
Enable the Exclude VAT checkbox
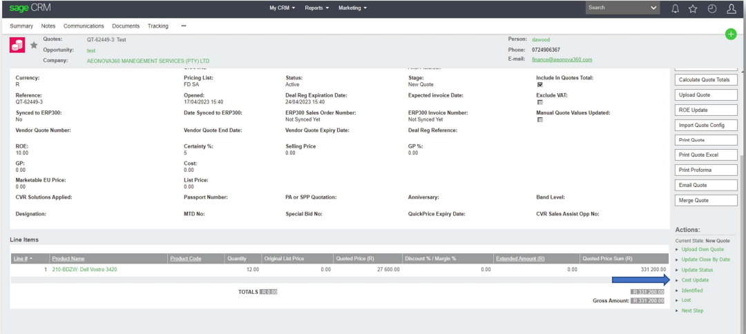pos(540,102)
